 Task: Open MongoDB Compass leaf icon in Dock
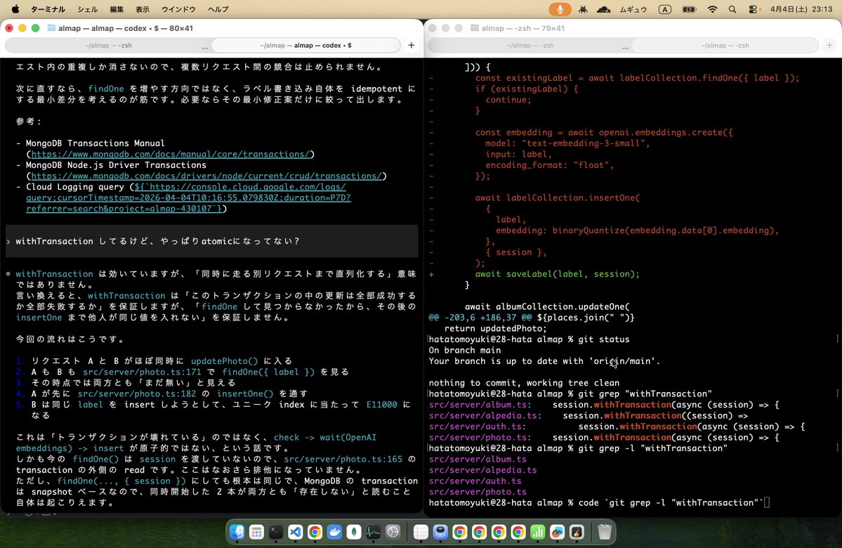[x=353, y=532]
